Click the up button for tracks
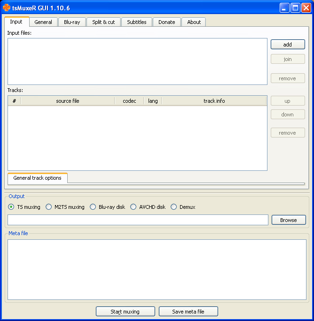The height and width of the screenshot is (321, 314). pos(288,101)
